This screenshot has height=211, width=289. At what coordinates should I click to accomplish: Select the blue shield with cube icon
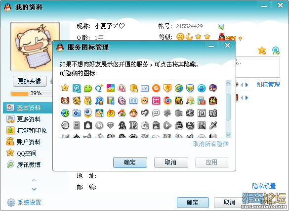tap(190, 88)
